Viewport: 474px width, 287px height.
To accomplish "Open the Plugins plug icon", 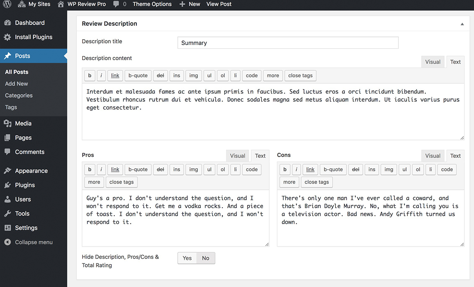I will pyautogui.click(x=7, y=185).
